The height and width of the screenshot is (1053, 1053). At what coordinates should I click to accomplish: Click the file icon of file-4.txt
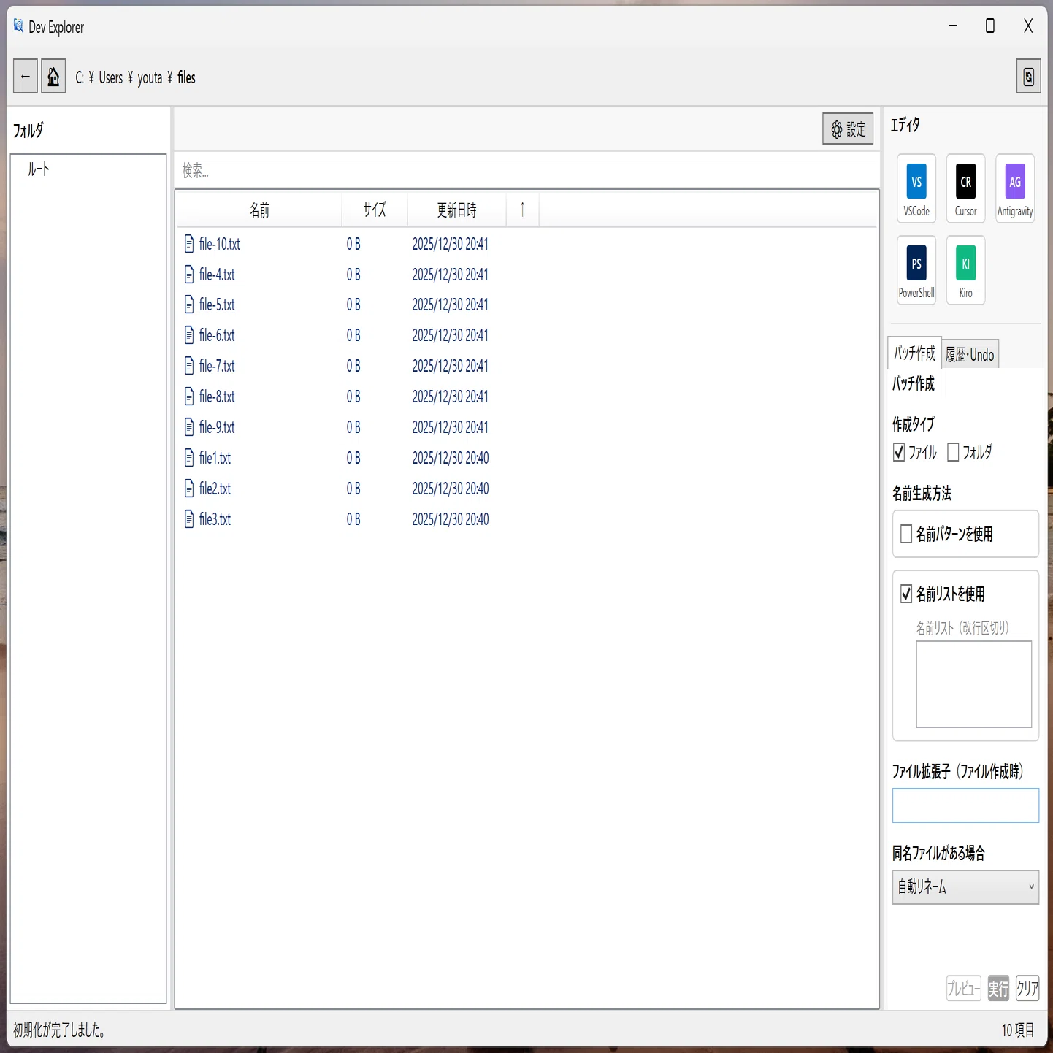tap(189, 275)
